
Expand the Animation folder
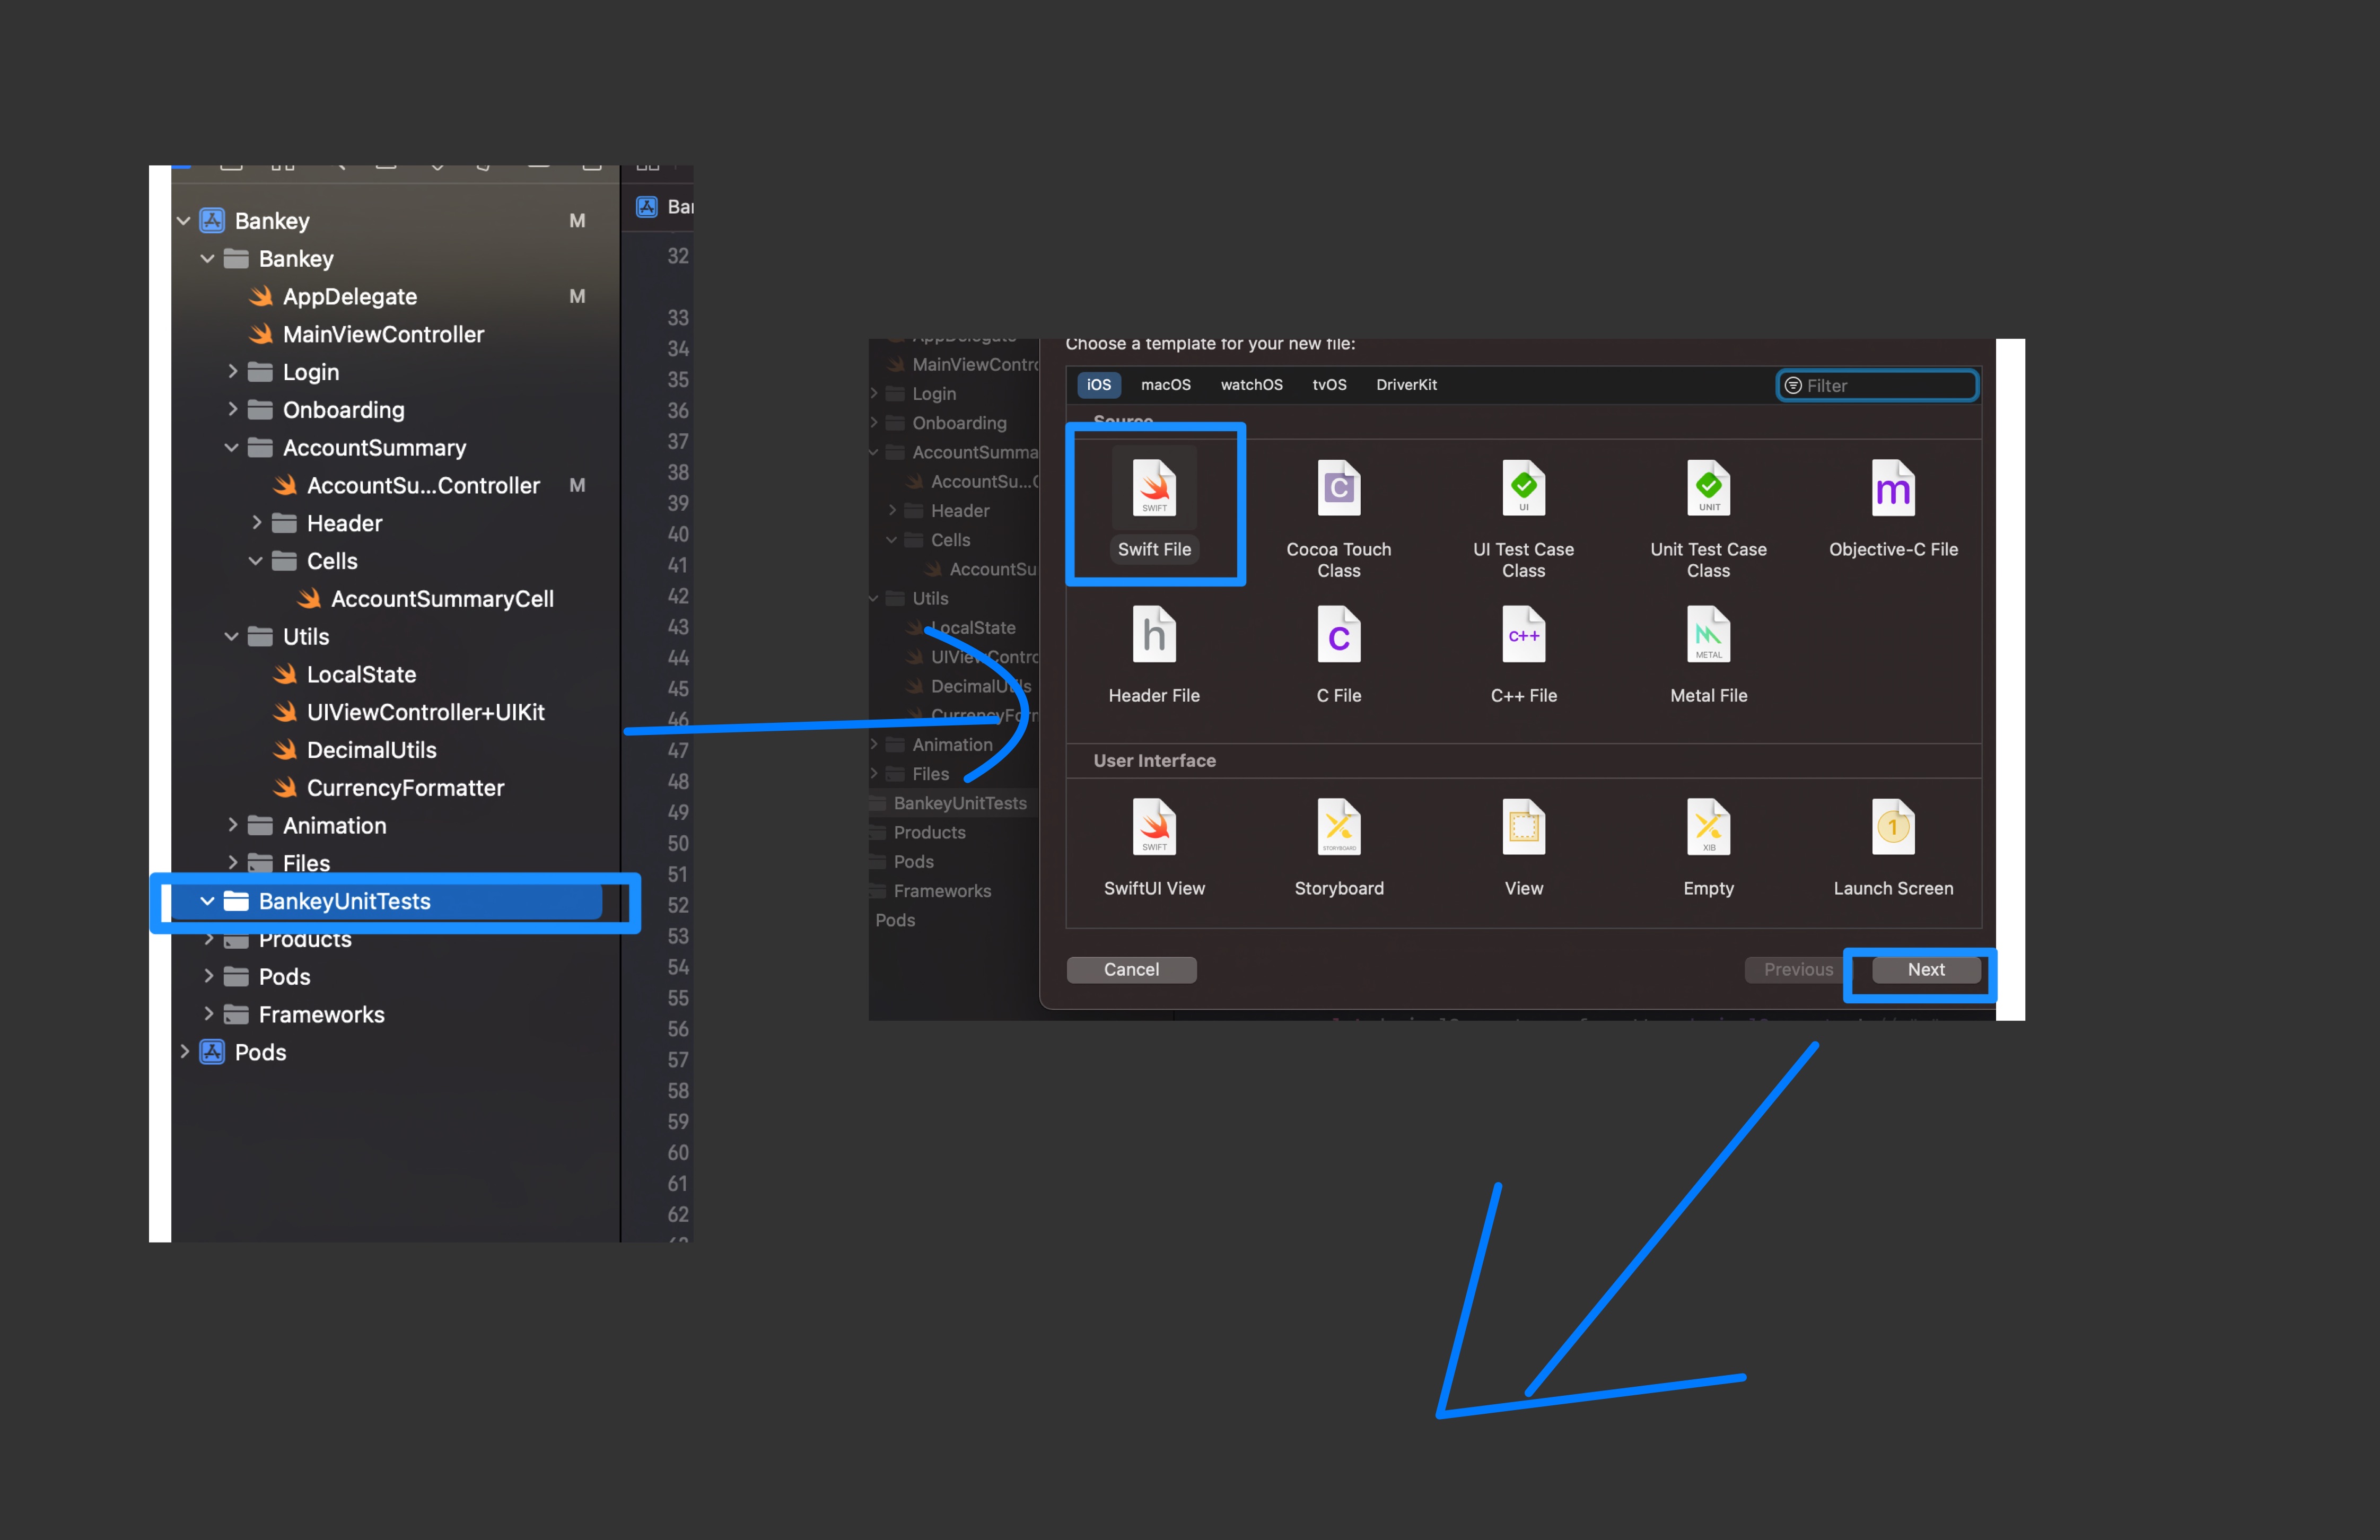(x=232, y=825)
